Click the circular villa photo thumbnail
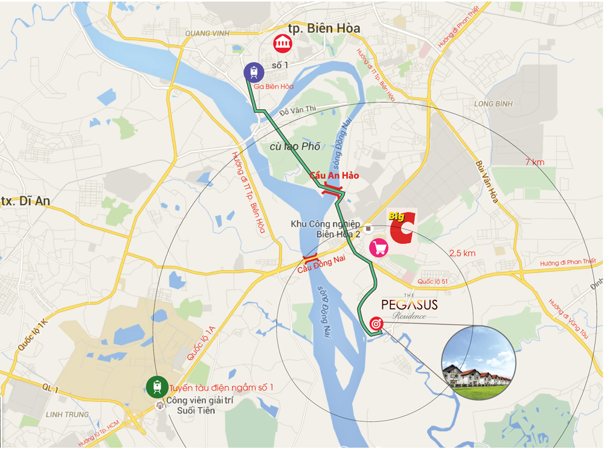The width and height of the screenshot is (604, 449). tap(478, 363)
